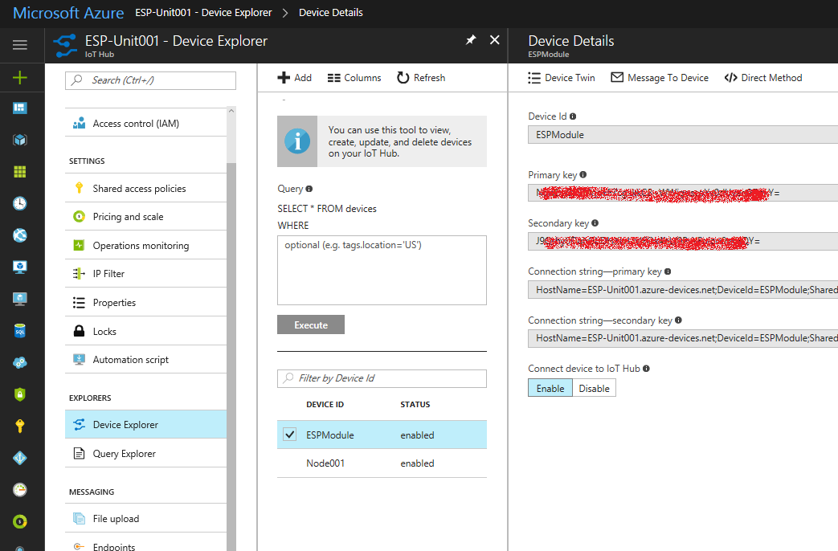Open Properties menu item
Screen dimensions: 838x551
[x=145, y=303]
